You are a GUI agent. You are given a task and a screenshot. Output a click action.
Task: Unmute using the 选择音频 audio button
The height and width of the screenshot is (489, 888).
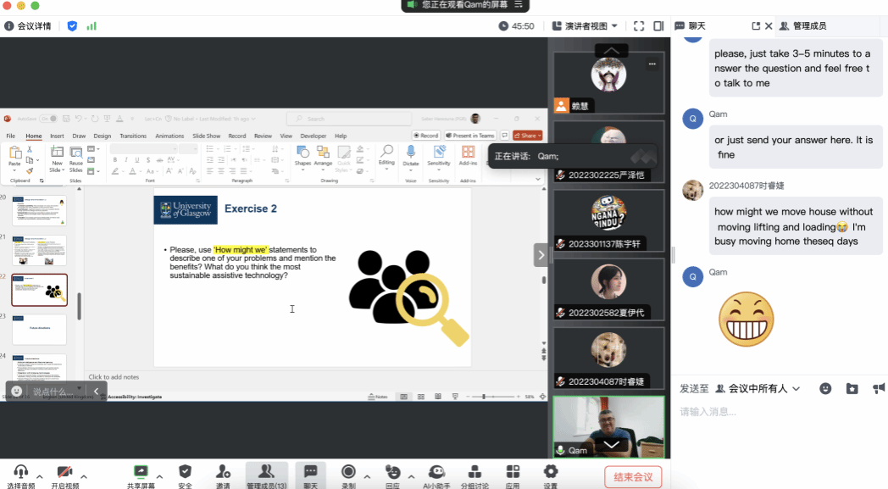pyautogui.click(x=21, y=472)
